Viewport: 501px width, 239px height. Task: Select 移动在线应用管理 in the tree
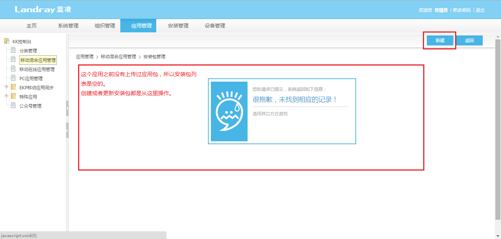coord(37,69)
